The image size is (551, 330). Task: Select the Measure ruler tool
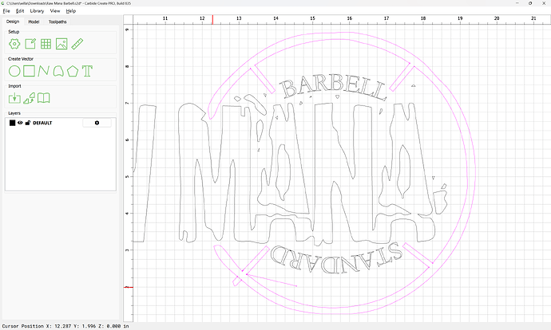78,43
